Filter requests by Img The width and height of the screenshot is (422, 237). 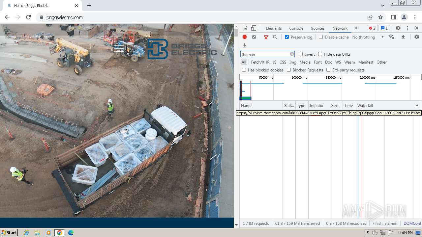293,62
